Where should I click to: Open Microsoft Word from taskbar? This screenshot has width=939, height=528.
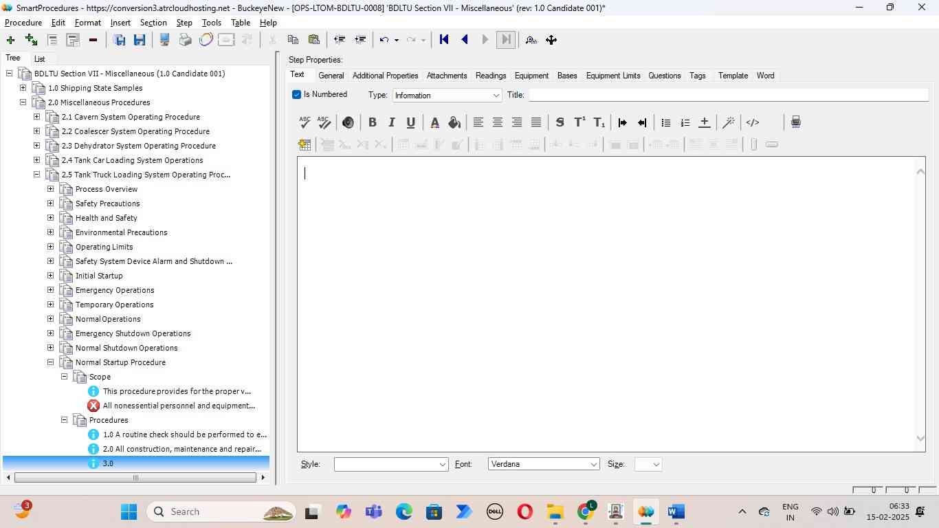pos(676,512)
